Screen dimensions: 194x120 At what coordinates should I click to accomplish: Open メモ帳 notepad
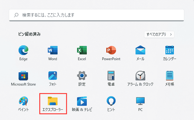click(x=170, y=78)
